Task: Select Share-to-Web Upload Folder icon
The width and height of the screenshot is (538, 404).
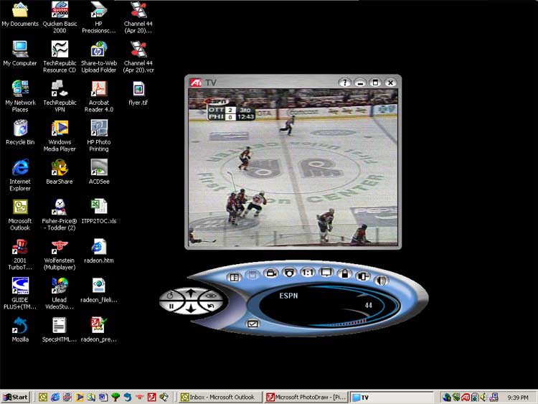Action: [x=99, y=57]
